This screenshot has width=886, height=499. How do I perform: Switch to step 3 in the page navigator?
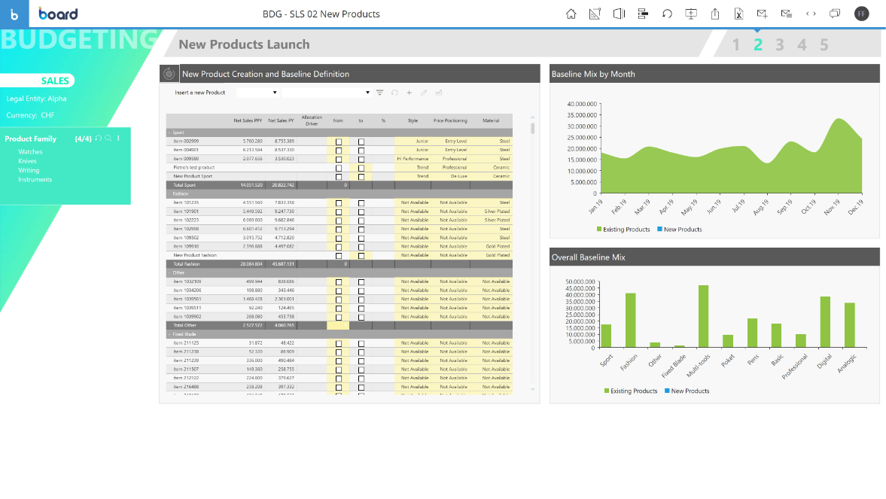tap(780, 45)
